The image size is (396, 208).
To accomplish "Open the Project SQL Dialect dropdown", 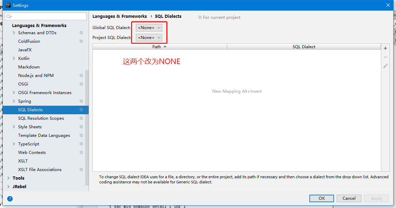I will (149, 38).
